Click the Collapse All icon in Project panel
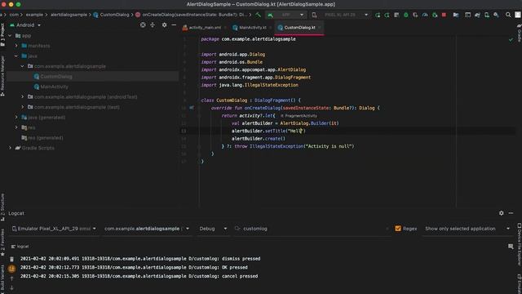 pyautogui.click(x=153, y=25)
